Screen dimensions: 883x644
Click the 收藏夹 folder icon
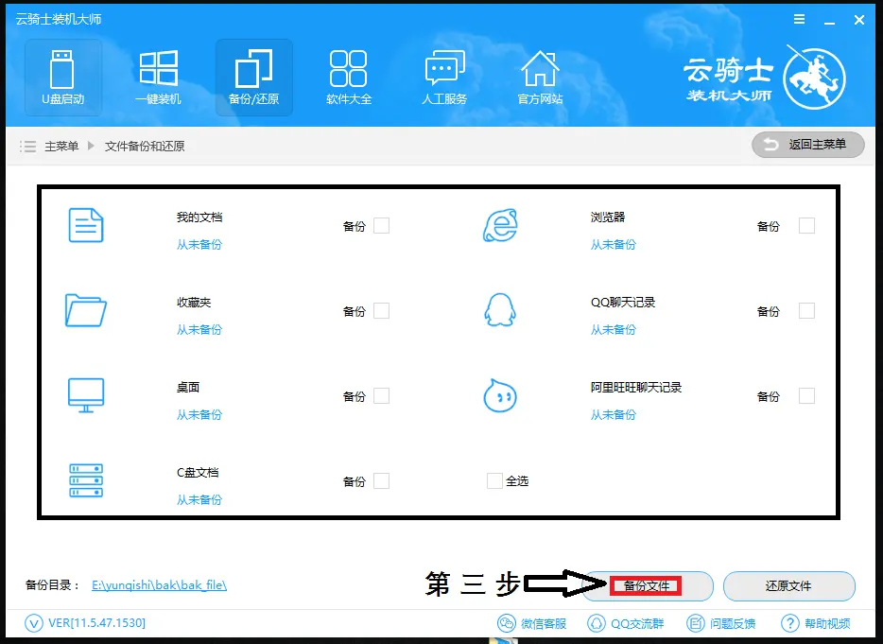(86, 310)
